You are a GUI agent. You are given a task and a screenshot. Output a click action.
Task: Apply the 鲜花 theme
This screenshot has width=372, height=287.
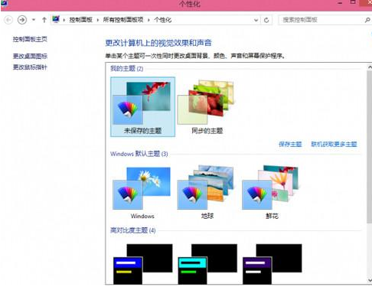pos(272,192)
